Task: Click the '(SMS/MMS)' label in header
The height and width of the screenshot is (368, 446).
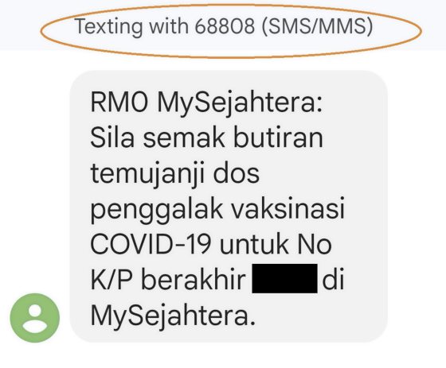Action: (317, 26)
